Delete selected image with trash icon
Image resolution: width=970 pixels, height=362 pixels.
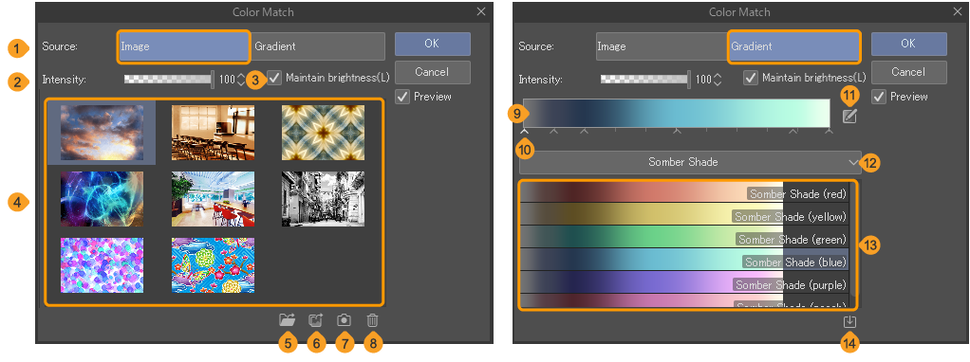(x=372, y=320)
